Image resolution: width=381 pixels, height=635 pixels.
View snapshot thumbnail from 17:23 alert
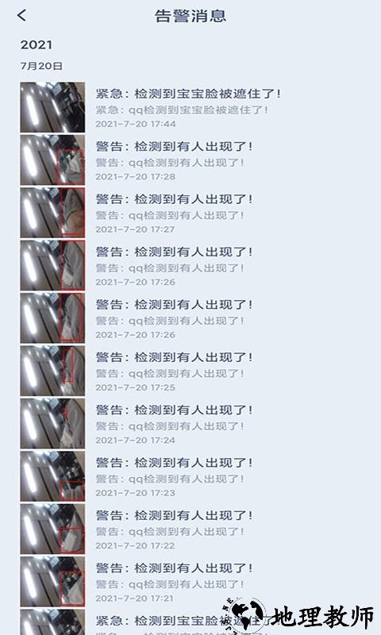[x=52, y=476]
